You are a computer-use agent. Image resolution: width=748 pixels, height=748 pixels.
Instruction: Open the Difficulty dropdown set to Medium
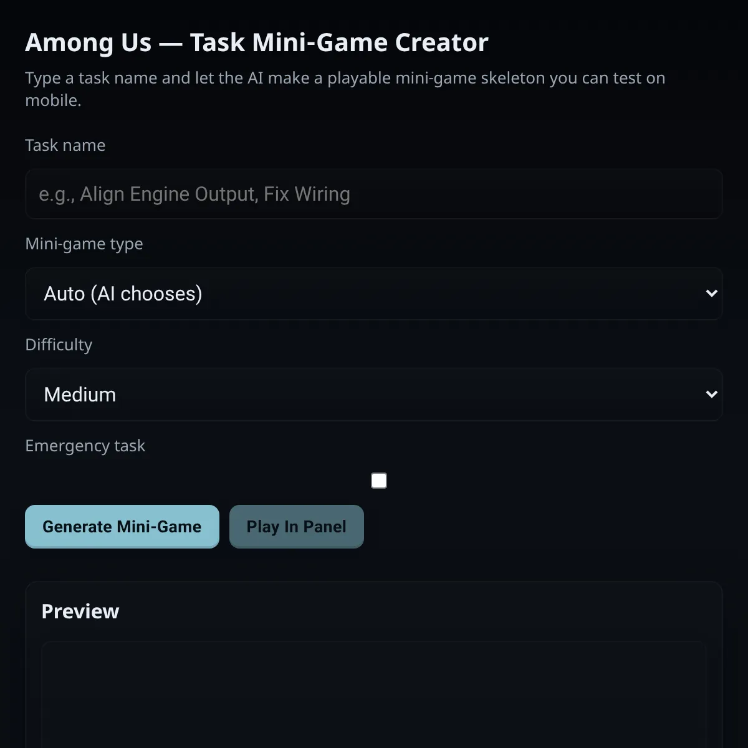[374, 395]
